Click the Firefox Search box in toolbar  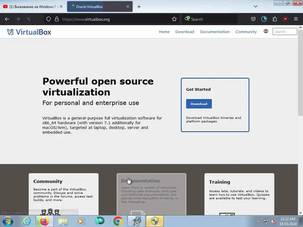(x=210, y=19)
